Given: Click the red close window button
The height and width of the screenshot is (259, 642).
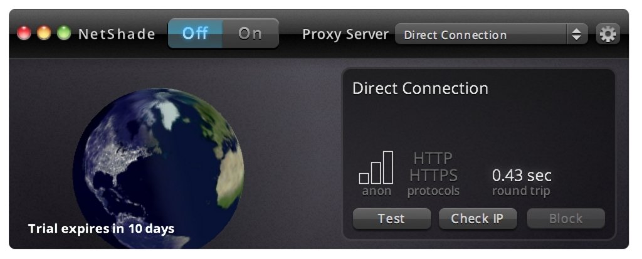Looking at the screenshot, I should (x=24, y=33).
